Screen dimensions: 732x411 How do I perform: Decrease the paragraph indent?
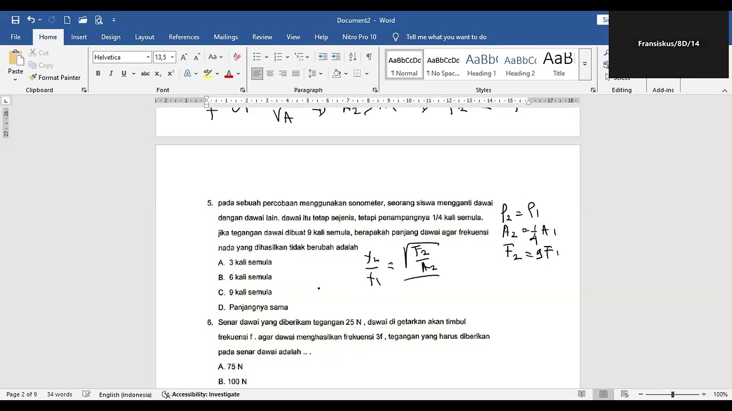[323, 57]
